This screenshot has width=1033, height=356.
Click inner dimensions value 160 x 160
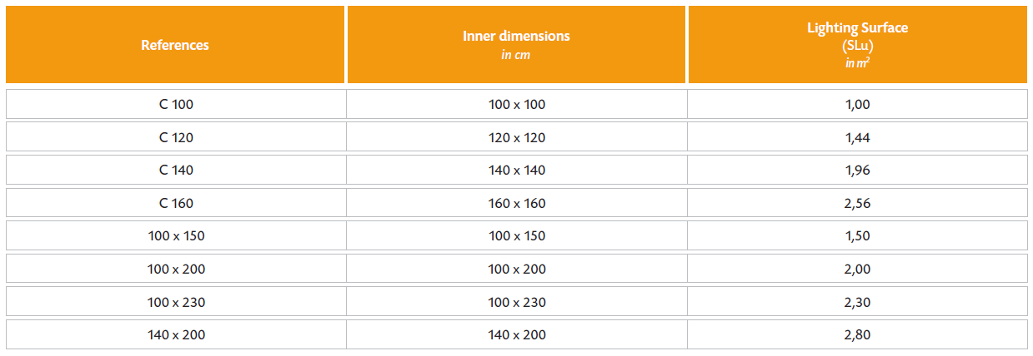pyautogui.click(x=516, y=203)
